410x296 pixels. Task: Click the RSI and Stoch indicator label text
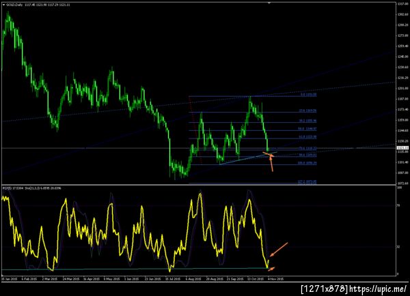click(32, 188)
